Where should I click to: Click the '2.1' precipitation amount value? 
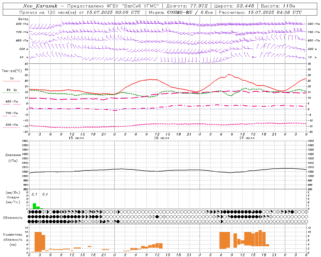34,194
